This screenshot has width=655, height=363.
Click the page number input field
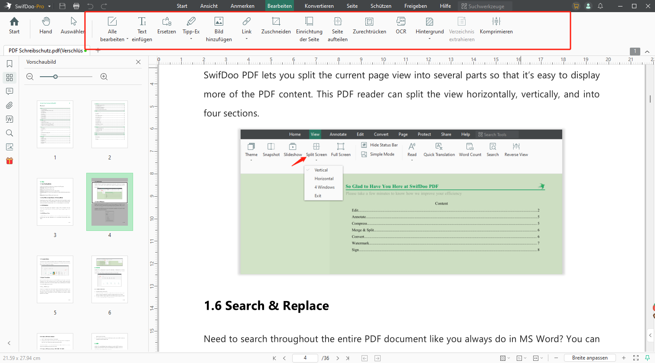click(x=305, y=358)
